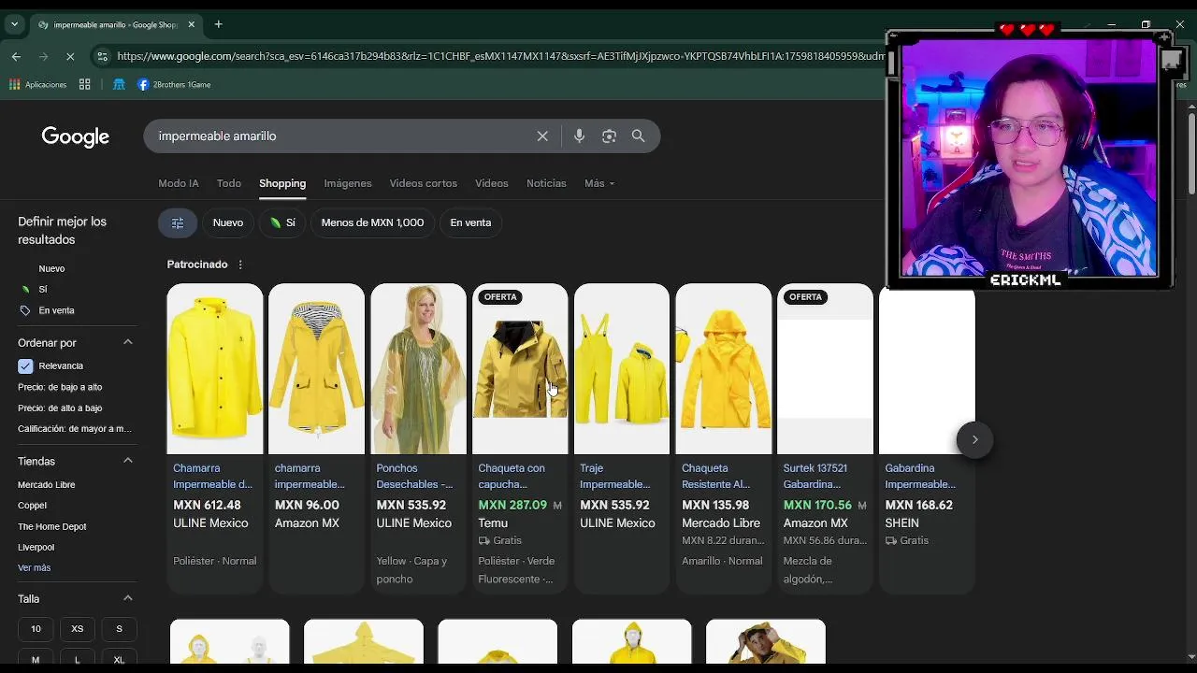The height and width of the screenshot is (673, 1197).
Task: Sort by Precio: de alto a bajo
Action: [60, 408]
